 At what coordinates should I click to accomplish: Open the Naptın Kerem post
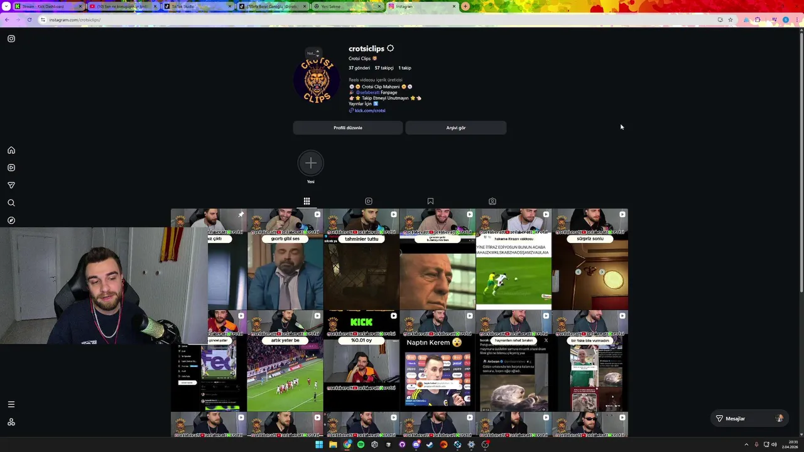[x=438, y=361]
